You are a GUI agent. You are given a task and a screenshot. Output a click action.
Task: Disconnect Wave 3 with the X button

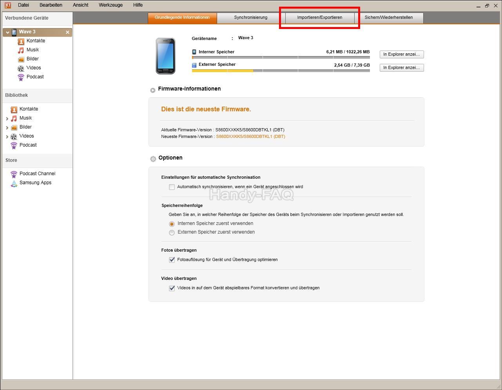click(67, 32)
